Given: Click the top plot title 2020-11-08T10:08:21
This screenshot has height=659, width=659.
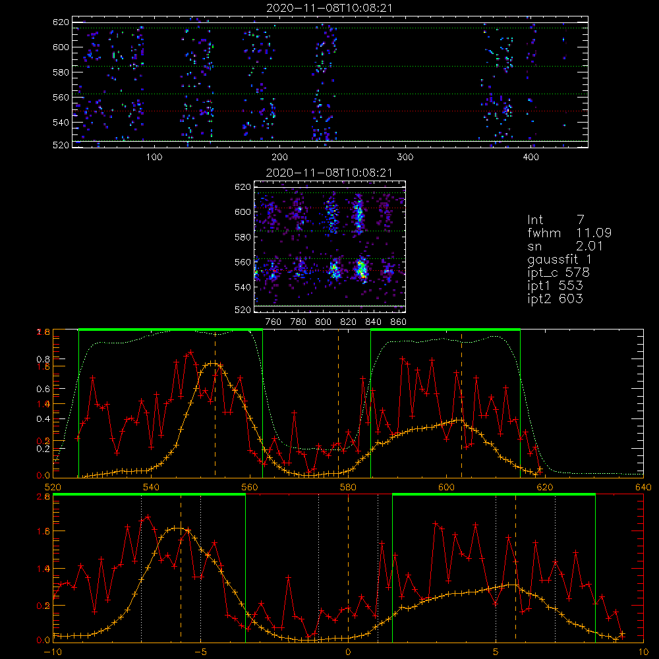Looking at the screenshot, I should pyautogui.click(x=329, y=8).
